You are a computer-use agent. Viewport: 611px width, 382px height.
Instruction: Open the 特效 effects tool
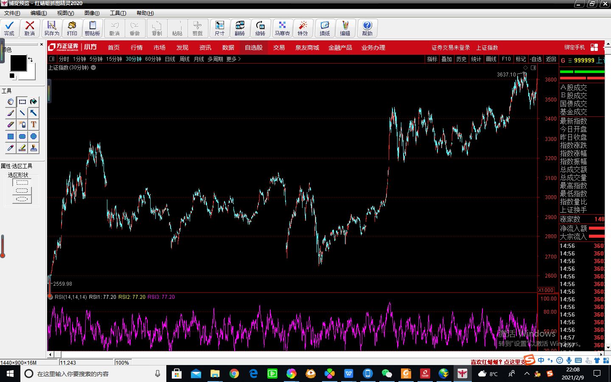303,28
